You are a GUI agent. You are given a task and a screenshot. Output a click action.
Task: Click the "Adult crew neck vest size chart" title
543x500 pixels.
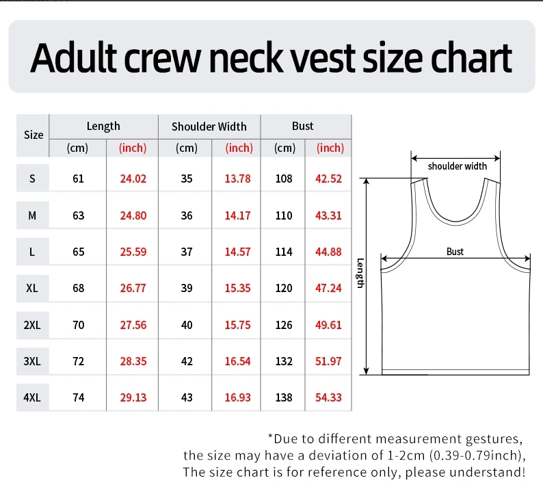coord(271,58)
